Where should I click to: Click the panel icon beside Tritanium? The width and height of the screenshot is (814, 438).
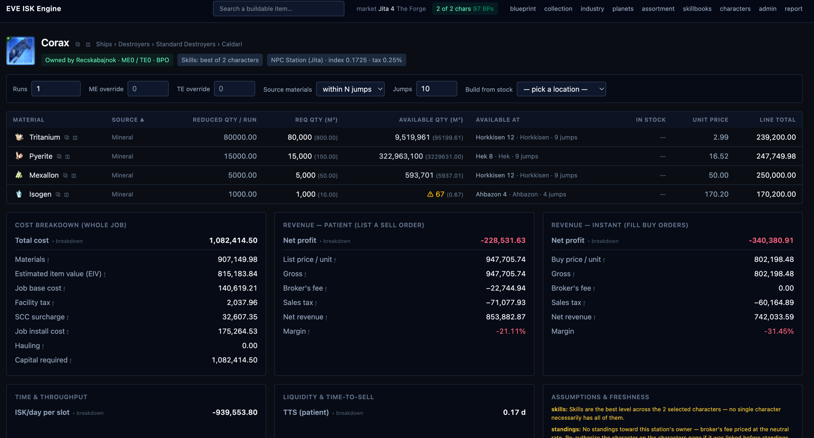pos(75,138)
